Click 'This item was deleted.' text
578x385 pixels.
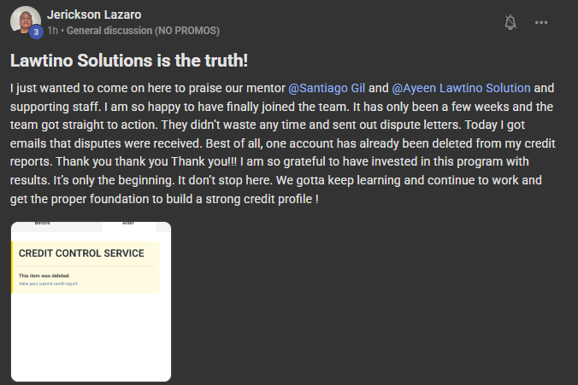tap(44, 276)
